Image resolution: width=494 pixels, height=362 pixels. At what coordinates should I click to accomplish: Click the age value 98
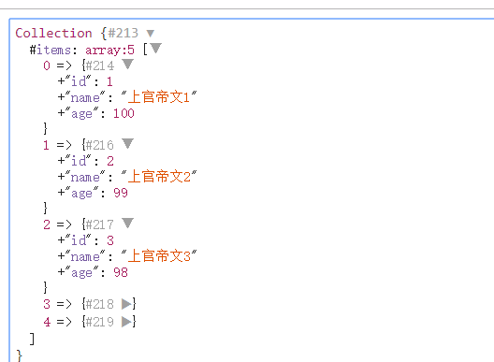(x=121, y=272)
